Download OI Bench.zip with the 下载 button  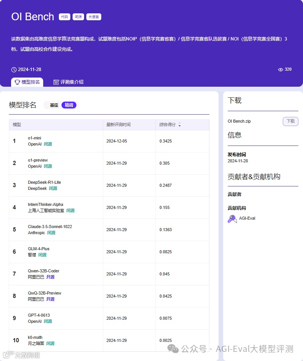tap(290, 121)
